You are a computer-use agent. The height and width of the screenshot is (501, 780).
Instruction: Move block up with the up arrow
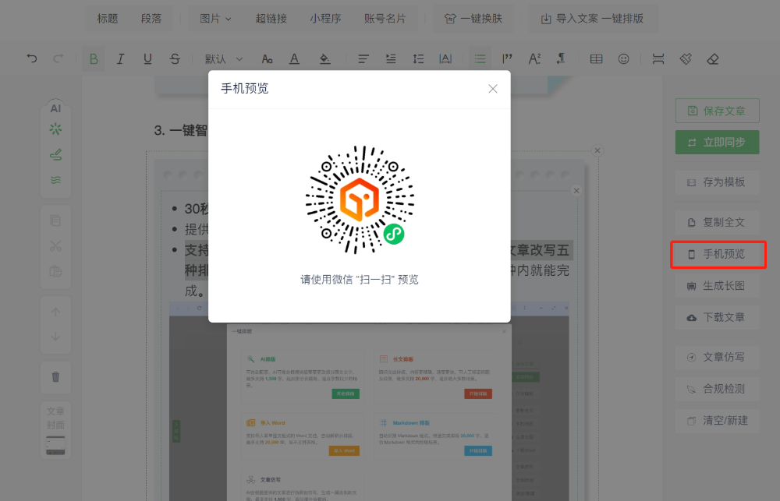coord(55,312)
